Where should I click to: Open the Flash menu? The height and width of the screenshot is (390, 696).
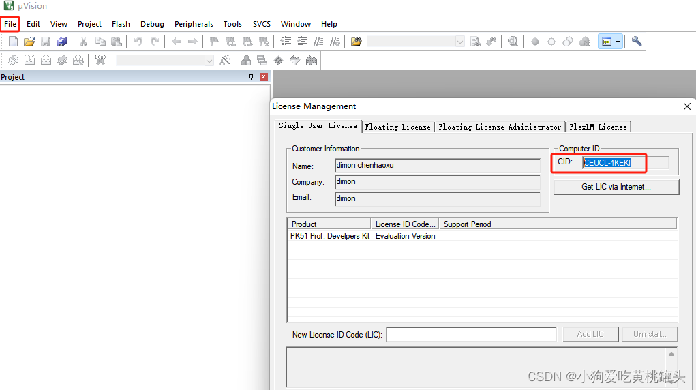coord(121,24)
